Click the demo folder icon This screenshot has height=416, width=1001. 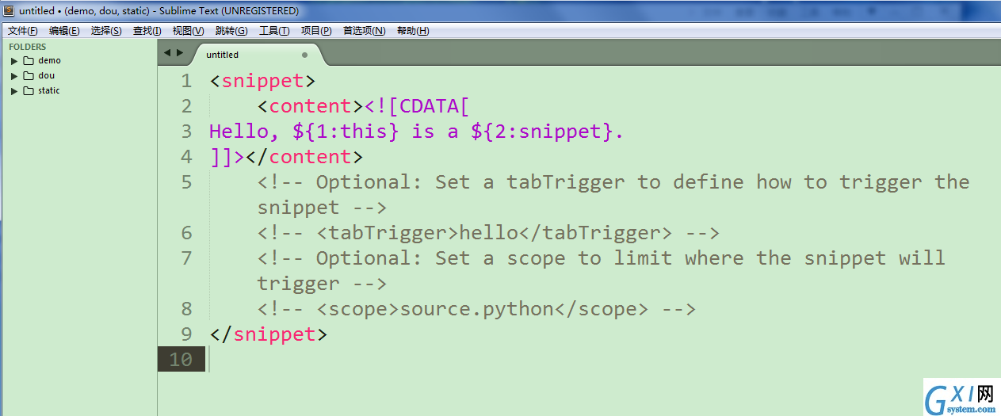(29, 60)
